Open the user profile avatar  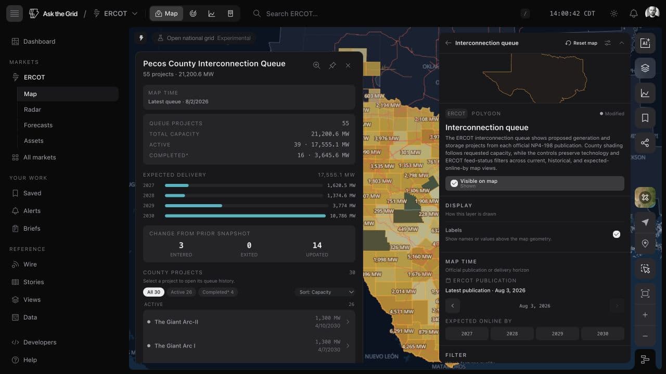tap(652, 13)
